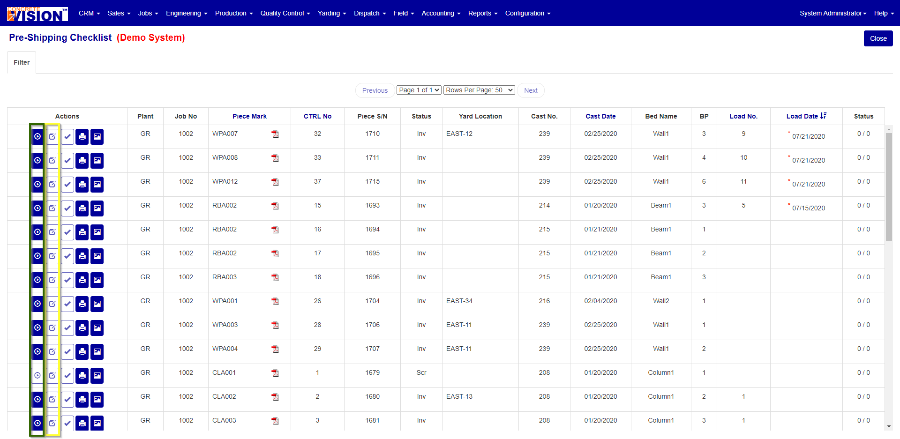Sort the table by CTRL No
Viewport: 900px width, 439px height.
(317, 116)
